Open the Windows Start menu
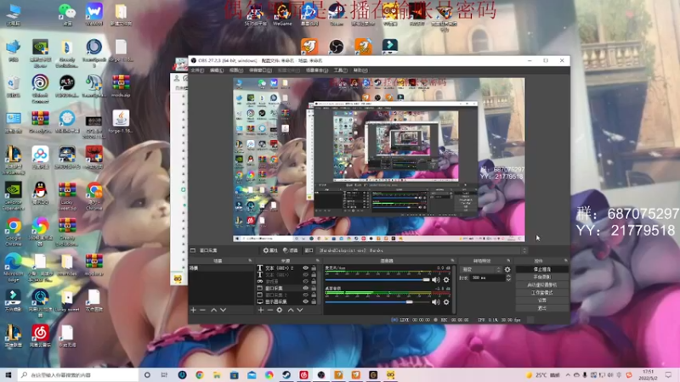 8,375
